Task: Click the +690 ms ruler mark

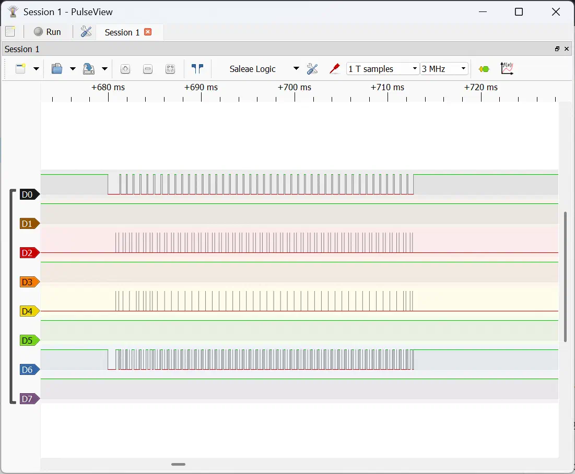Action: [x=201, y=88]
